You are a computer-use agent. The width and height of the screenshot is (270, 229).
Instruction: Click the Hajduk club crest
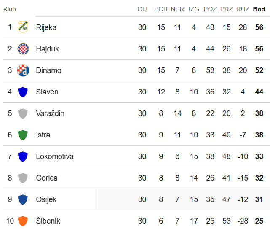[23, 49]
